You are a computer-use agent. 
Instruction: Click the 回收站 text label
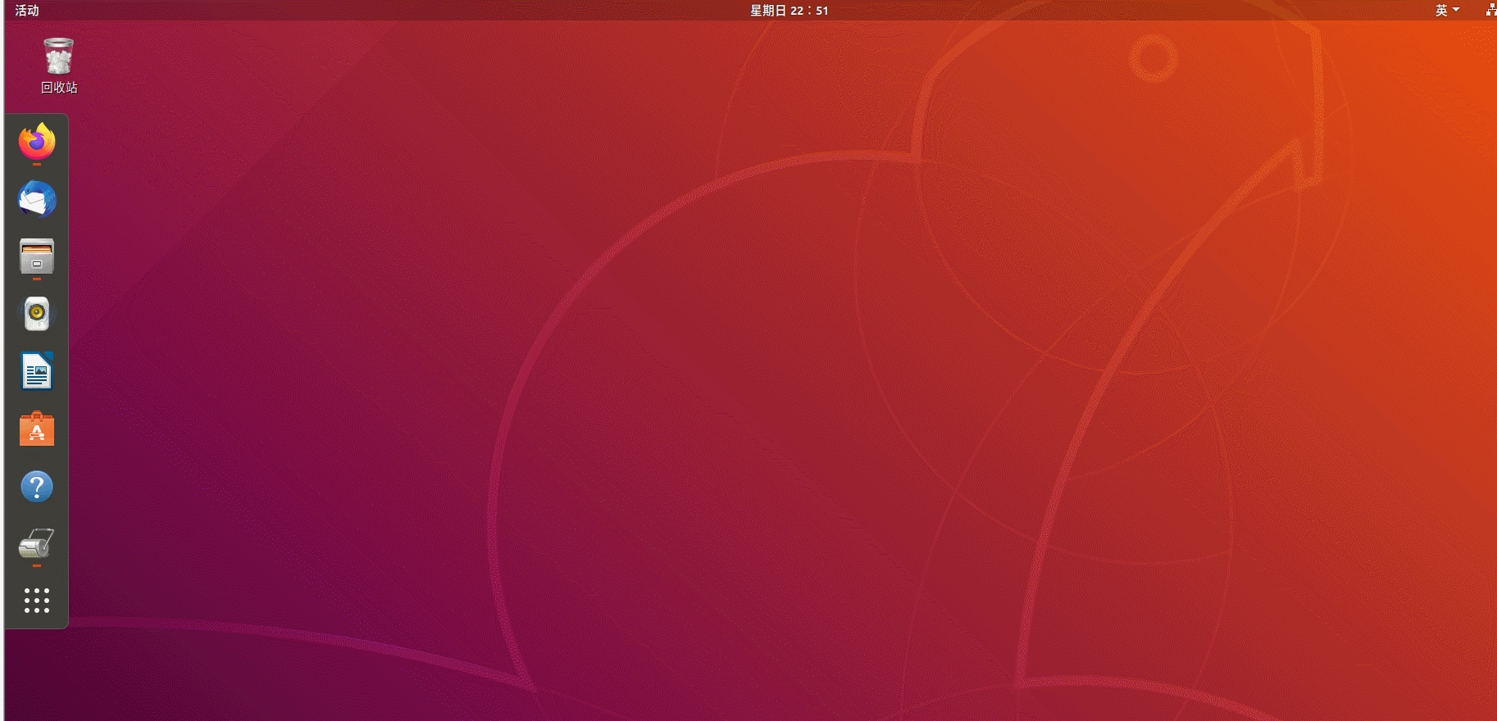pos(59,88)
